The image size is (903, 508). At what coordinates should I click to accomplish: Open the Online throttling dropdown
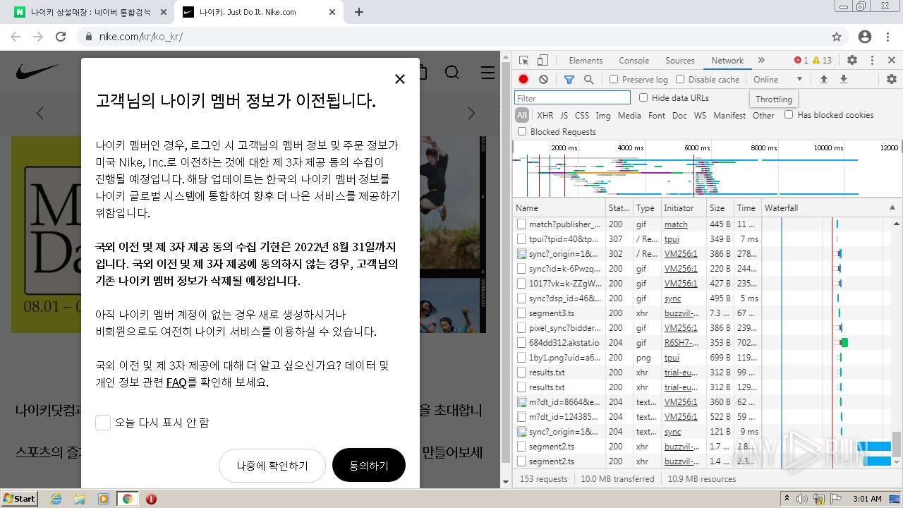coord(777,80)
